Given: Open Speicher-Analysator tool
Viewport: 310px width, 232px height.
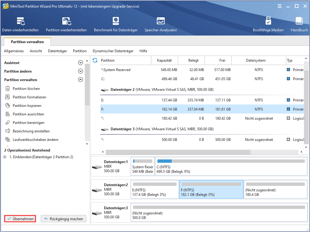Looking at the screenshot, I should click(161, 24).
